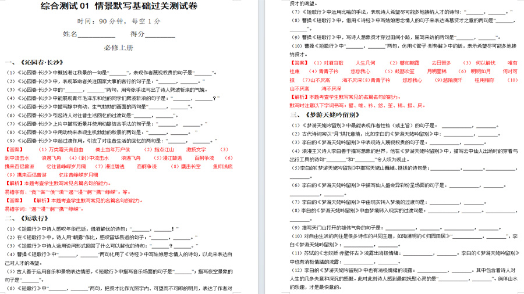Click the red line starting 易错字词

coord(44,209)
